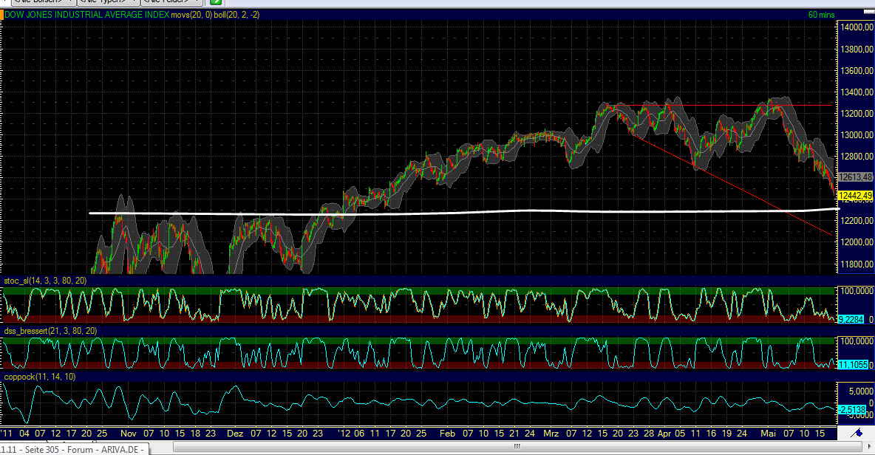This screenshot has width=875, height=455.
Task: Click the gray 12613,48 price marker
Action: pos(855,177)
